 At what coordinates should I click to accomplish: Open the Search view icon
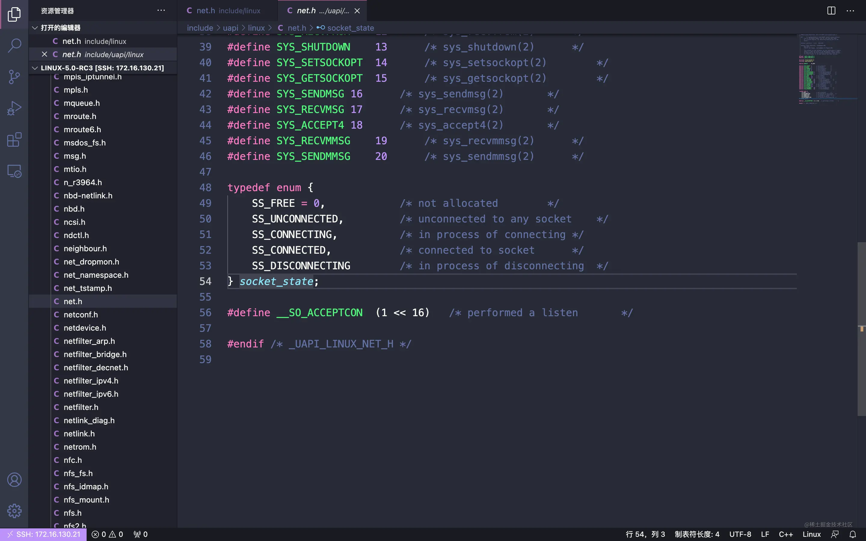point(14,45)
